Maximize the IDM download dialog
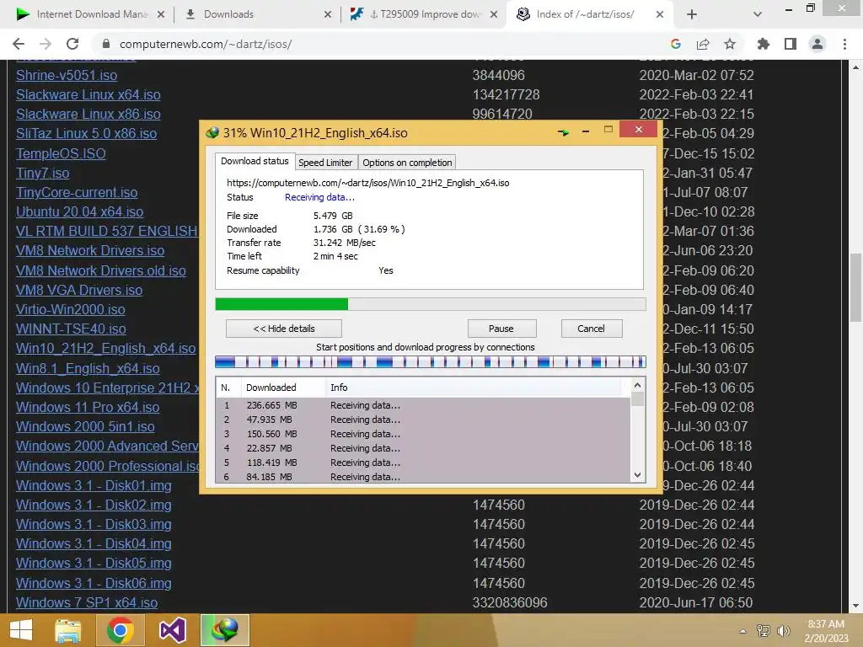 tap(608, 130)
